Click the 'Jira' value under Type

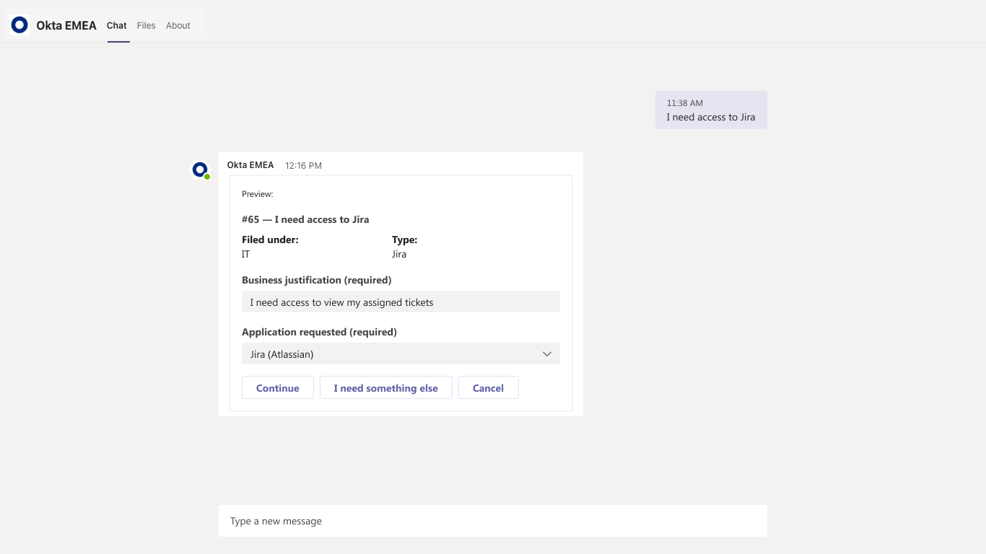399,254
